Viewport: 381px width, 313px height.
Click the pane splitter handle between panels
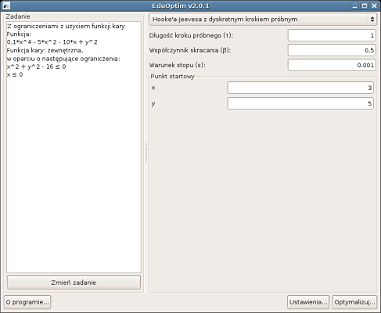(x=146, y=153)
